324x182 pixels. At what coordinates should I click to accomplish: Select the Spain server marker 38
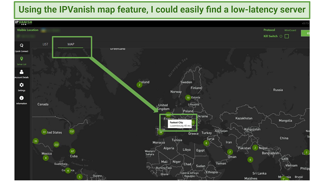coord(160,133)
